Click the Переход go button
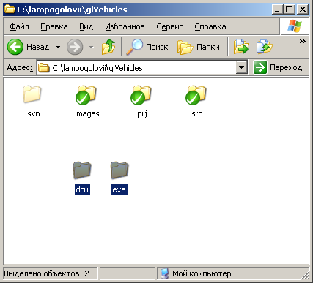The width and height of the screenshot is (313, 283). coord(278,67)
